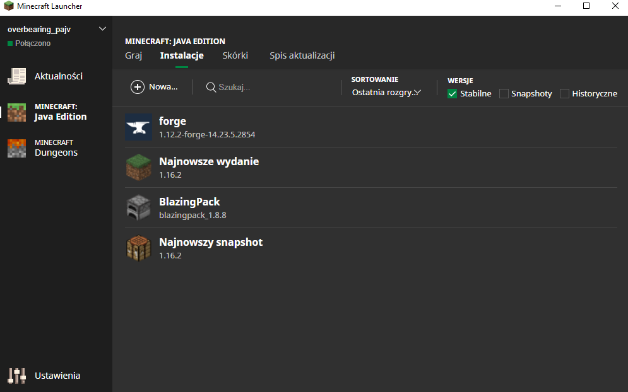
Task: Click the forge anvil icon
Action: point(139,127)
